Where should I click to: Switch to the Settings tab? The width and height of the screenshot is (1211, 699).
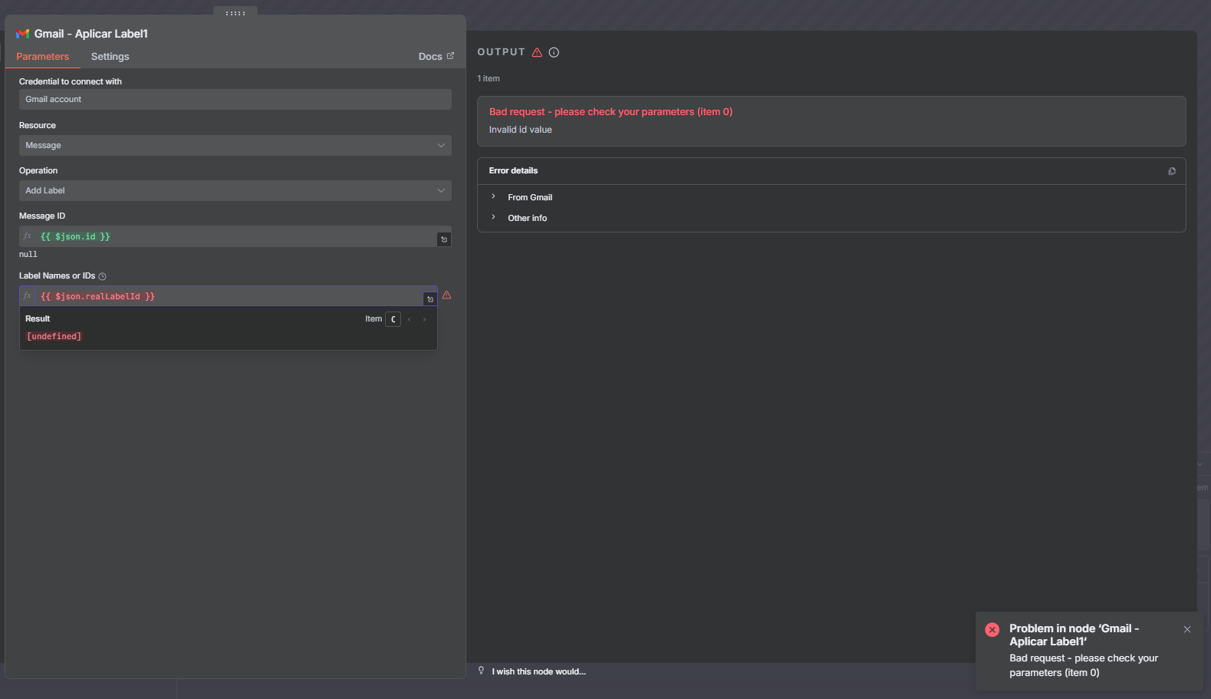[110, 57]
